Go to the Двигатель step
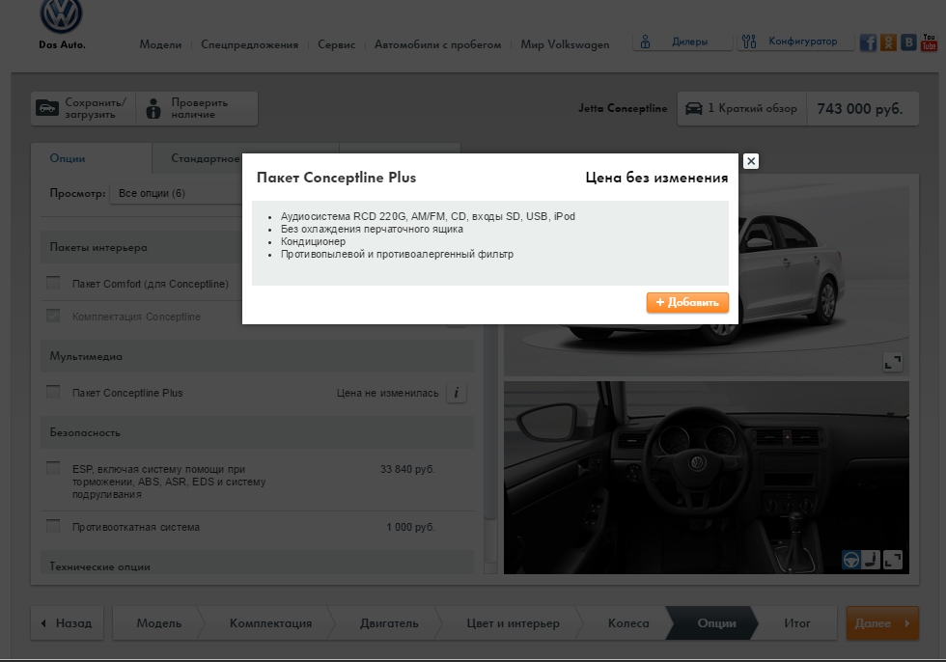The height and width of the screenshot is (662, 946). pos(388,623)
